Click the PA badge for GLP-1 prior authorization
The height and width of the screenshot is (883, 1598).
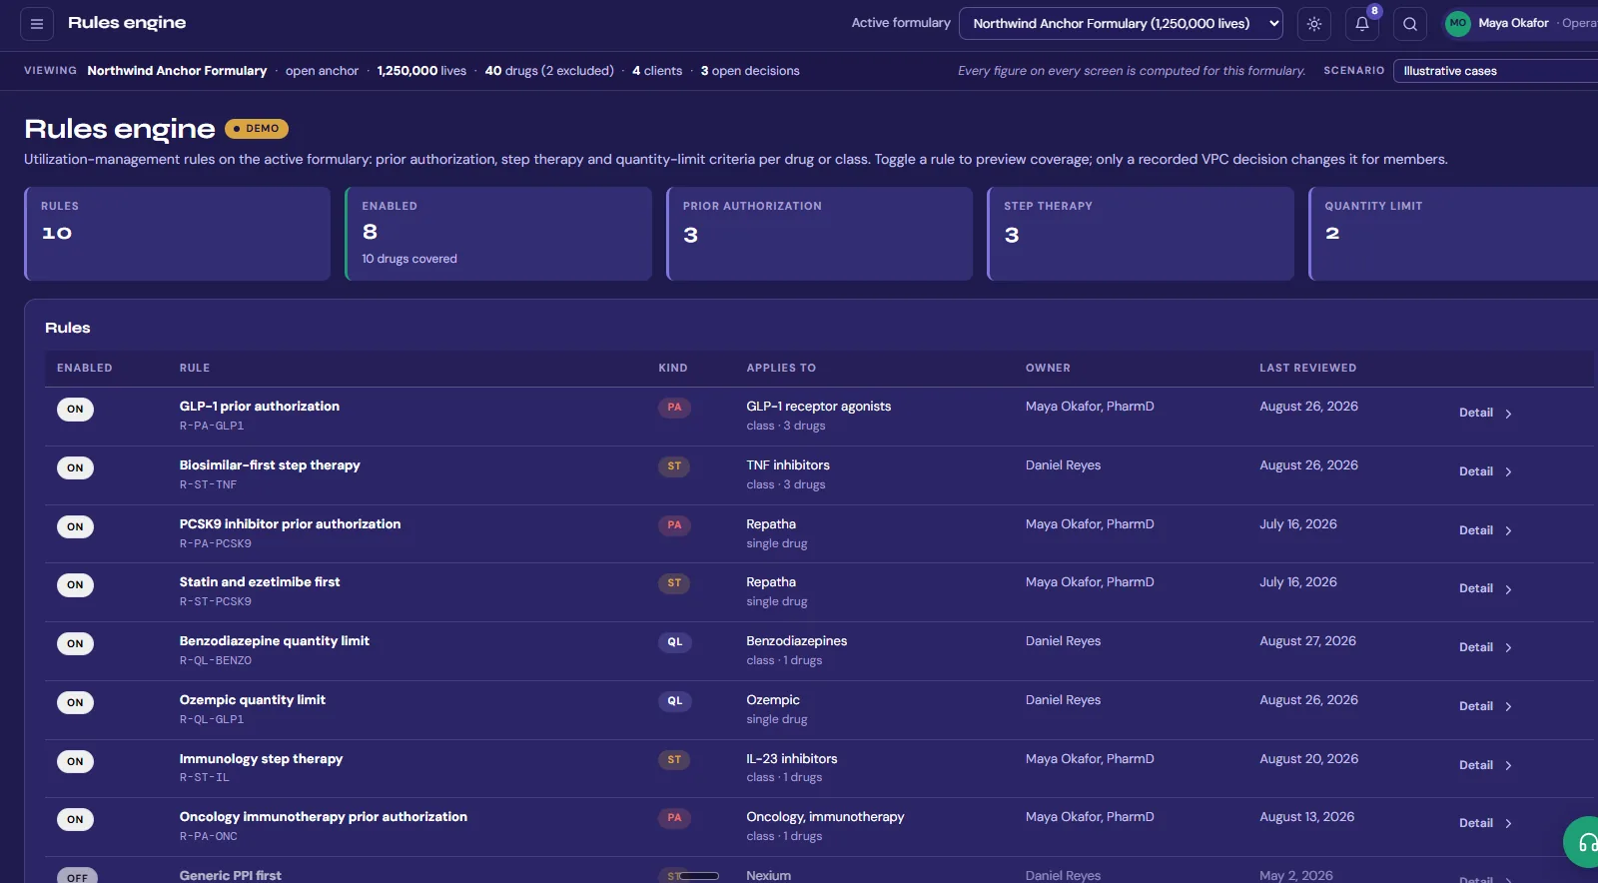(674, 408)
